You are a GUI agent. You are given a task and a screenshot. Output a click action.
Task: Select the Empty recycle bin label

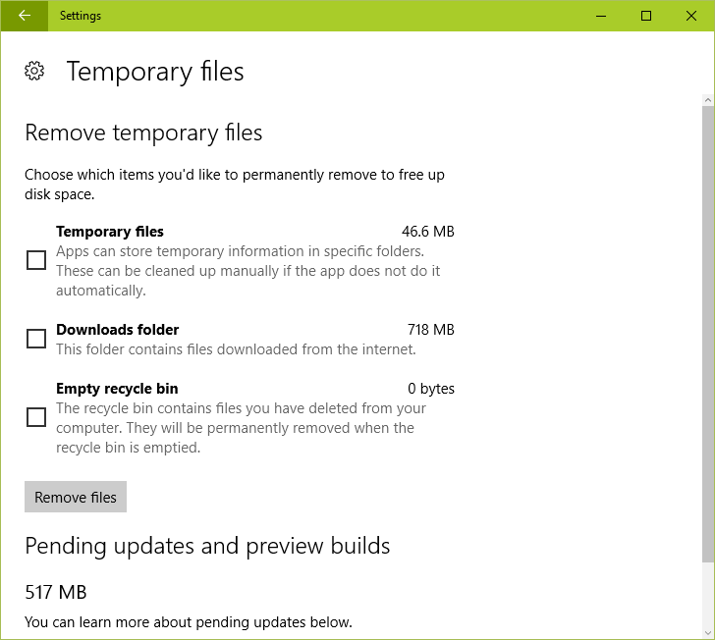tap(117, 389)
